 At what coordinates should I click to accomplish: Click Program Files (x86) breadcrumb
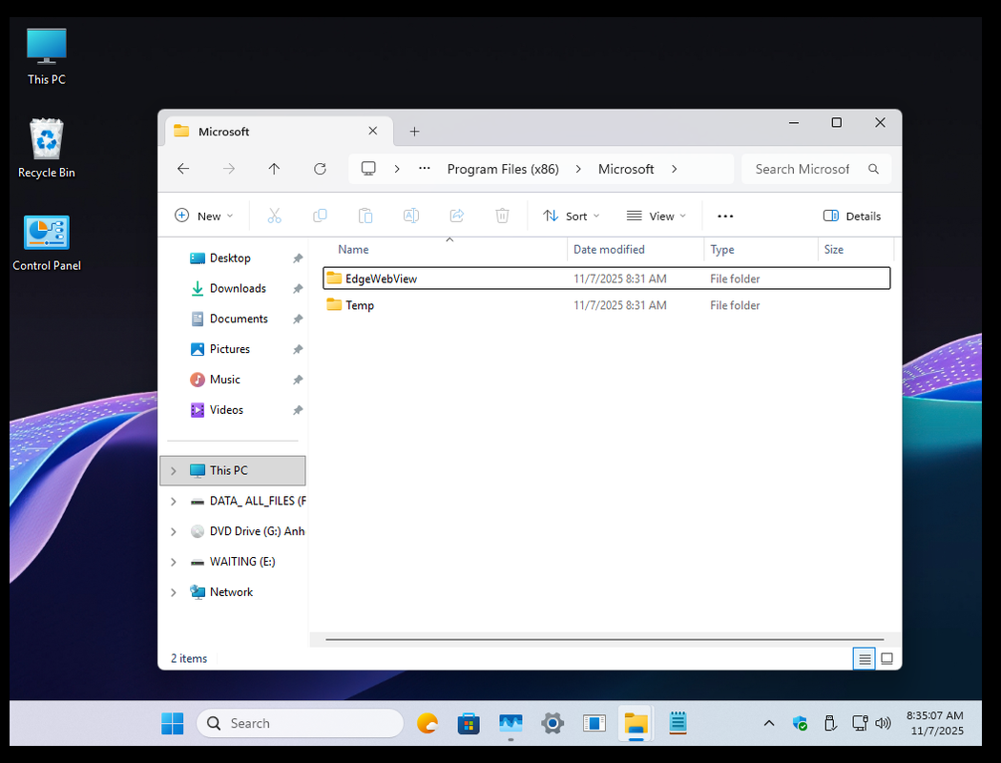[x=503, y=169]
